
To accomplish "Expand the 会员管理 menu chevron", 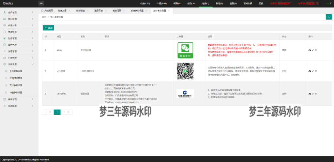I will click(33, 12).
